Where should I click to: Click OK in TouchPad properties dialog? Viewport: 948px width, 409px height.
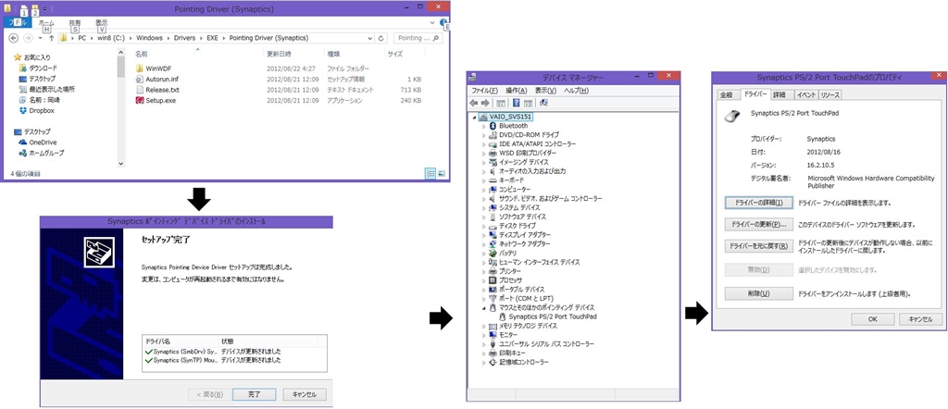click(x=872, y=319)
